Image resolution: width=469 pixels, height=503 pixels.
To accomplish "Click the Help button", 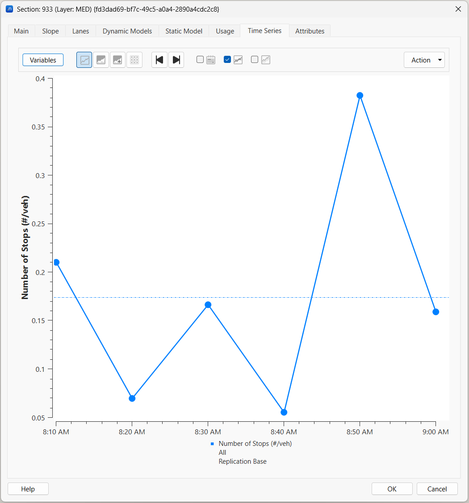I will pos(28,489).
